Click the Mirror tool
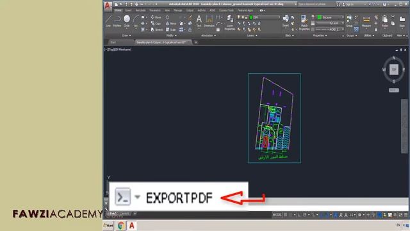 [x=171, y=24]
